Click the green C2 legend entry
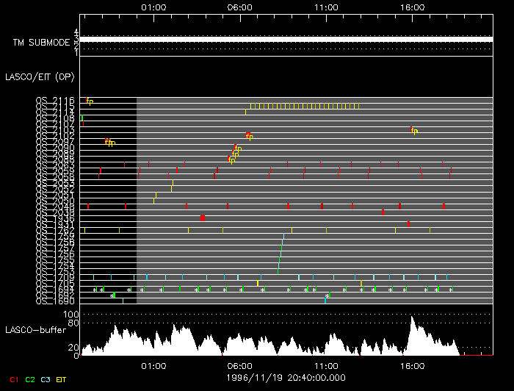Screen dimensions: 514x391 click(30, 379)
